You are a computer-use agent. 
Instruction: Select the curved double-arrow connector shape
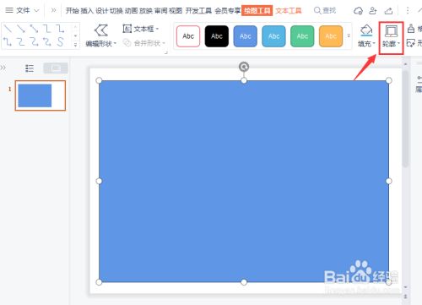pos(47,41)
